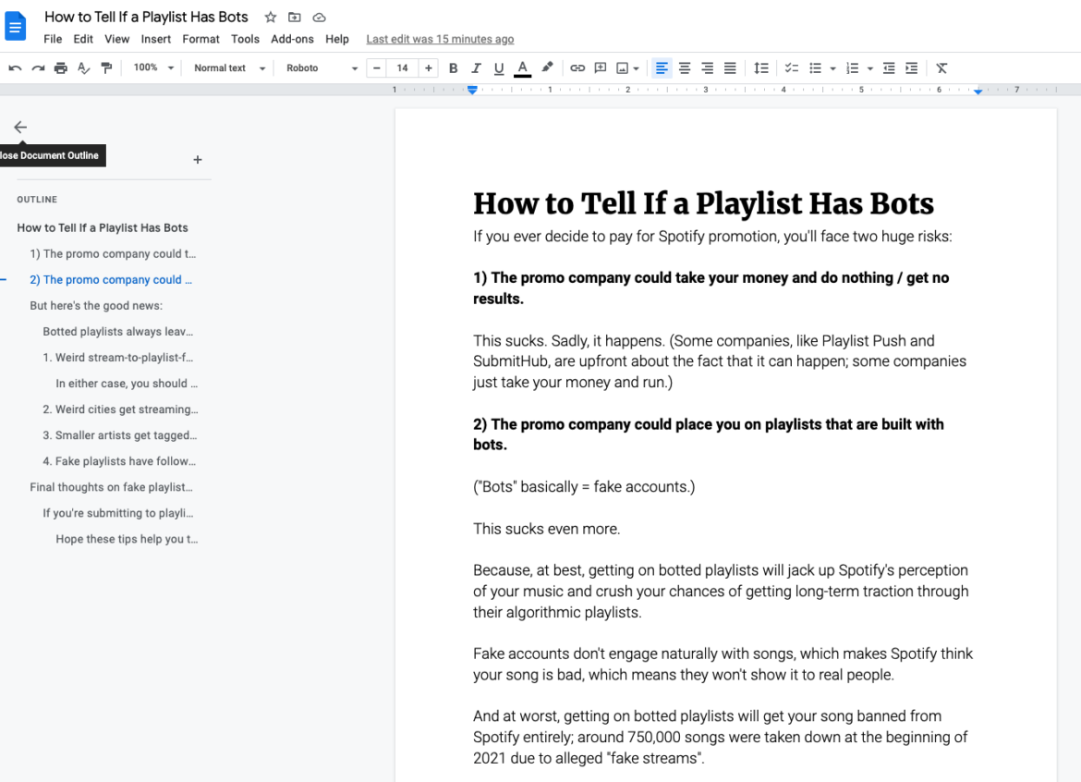Select the text color swatch

(522, 67)
